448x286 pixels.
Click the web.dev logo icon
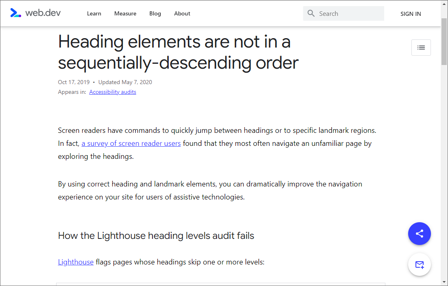[15, 13]
